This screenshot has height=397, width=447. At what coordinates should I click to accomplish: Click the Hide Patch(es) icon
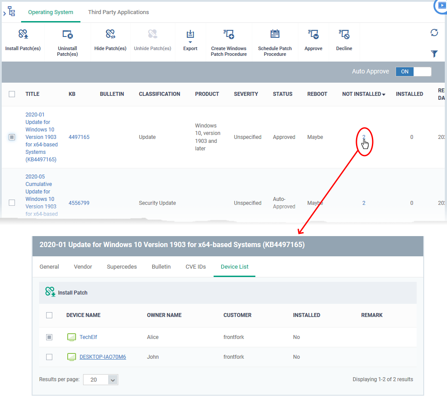(x=110, y=34)
